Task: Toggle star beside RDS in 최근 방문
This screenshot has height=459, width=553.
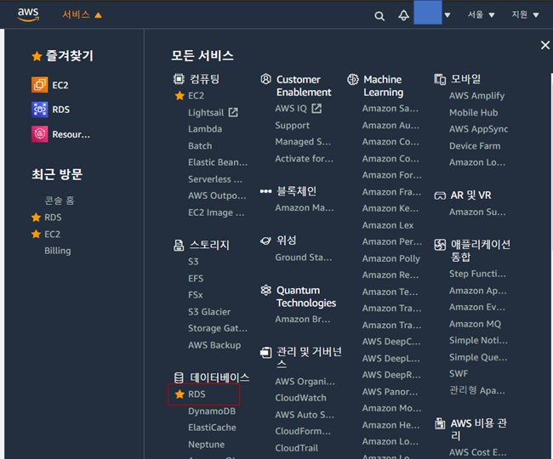Action: [x=36, y=218]
